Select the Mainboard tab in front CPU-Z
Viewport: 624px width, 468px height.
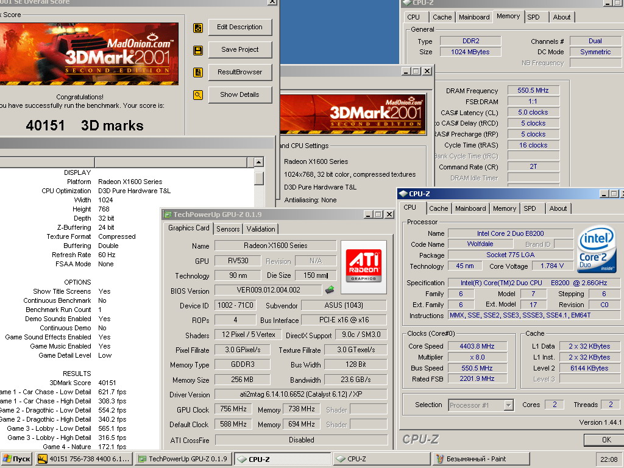[x=470, y=208]
